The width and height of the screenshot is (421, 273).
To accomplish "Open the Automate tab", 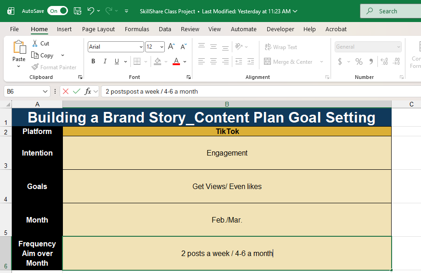I will pyautogui.click(x=243, y=29).
